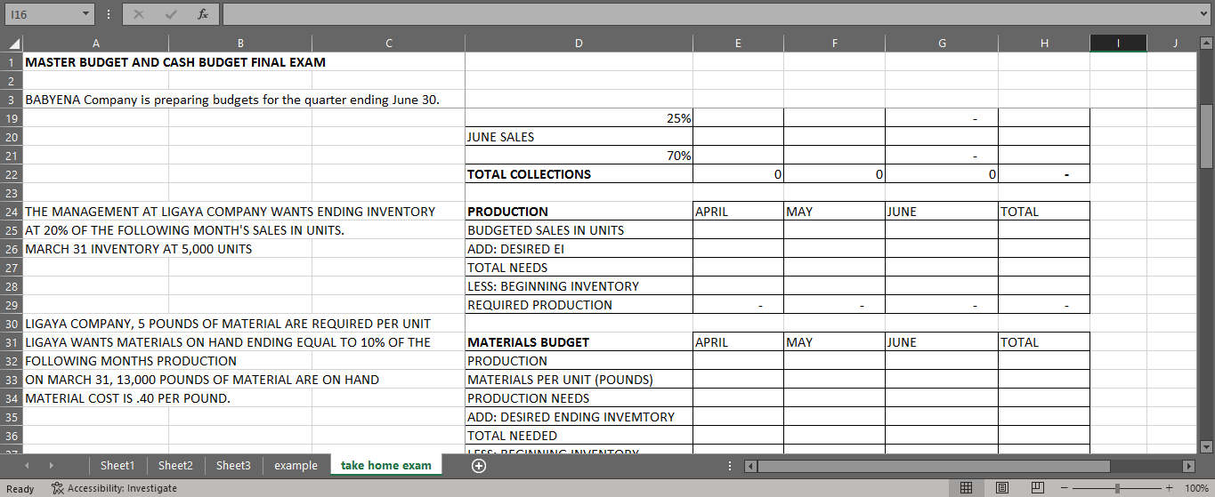Switch to the Sheet3 tab

pyautogui.click(x=233, y=465)
